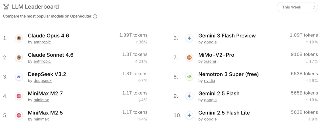Click the DeepSeek V3.2 whale icon
This screenshot has height=125, width=328.
[19, 77]
